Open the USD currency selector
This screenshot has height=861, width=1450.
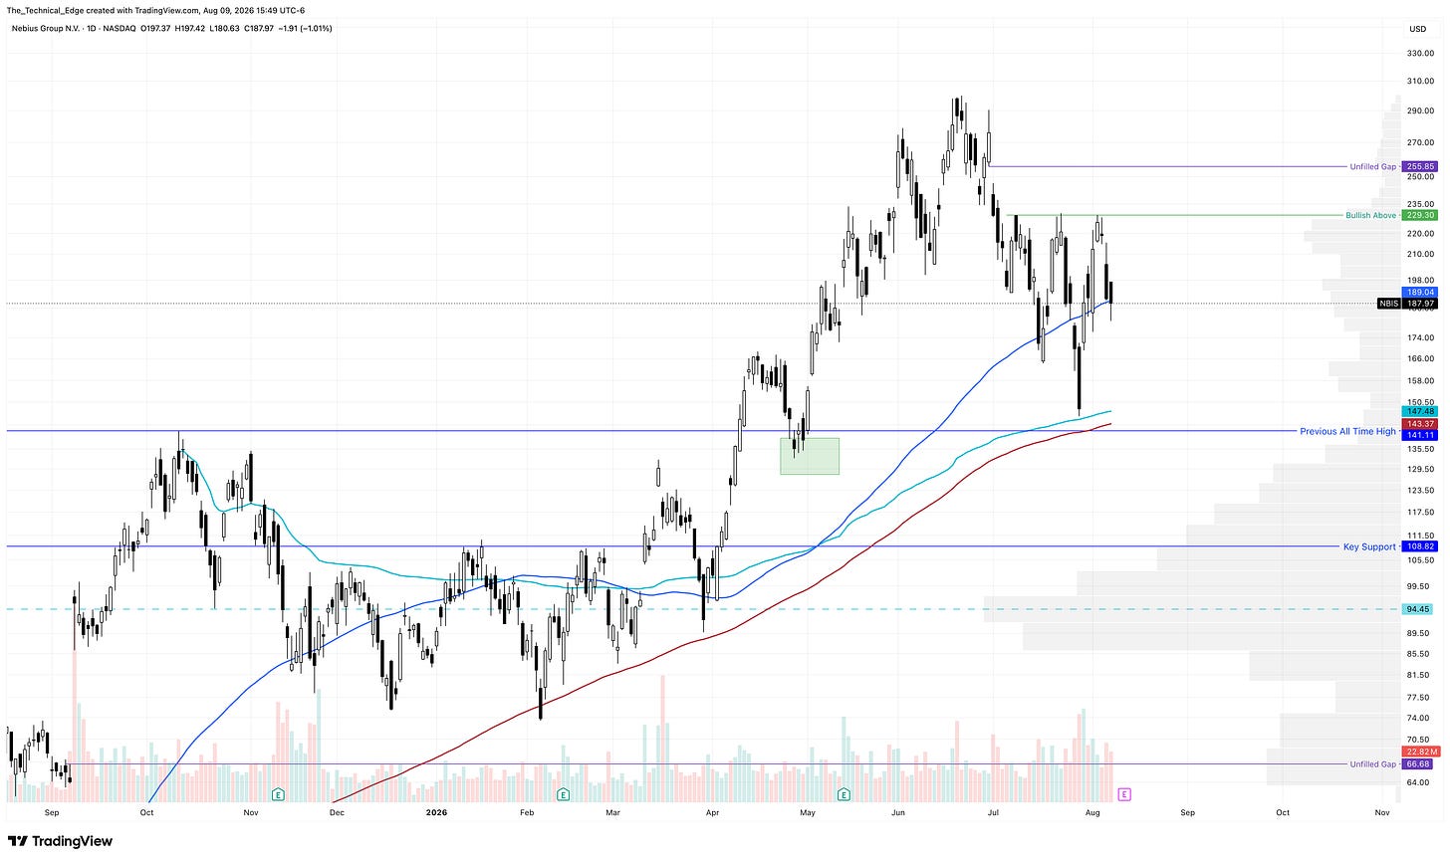(1417, 28)
